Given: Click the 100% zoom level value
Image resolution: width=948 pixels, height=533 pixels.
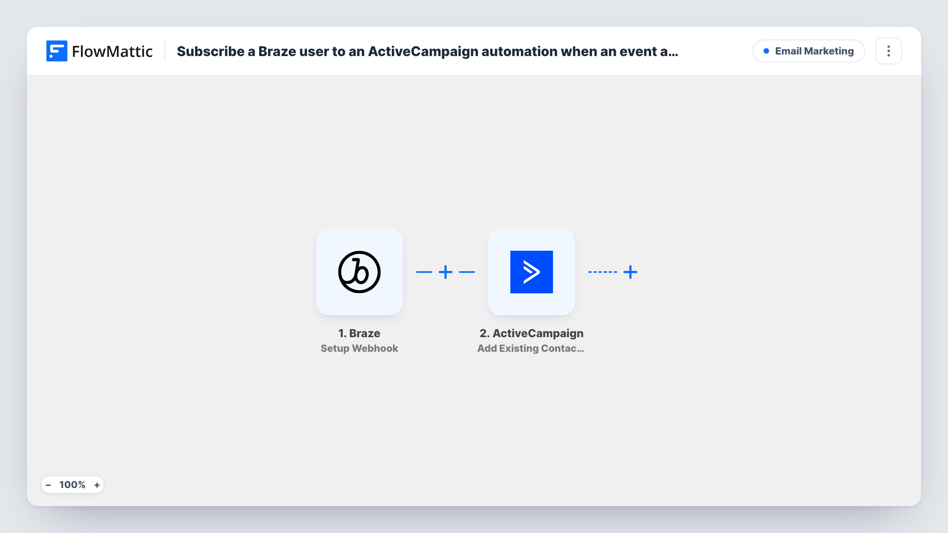Looking at the screenshot, I should (72, 485).
